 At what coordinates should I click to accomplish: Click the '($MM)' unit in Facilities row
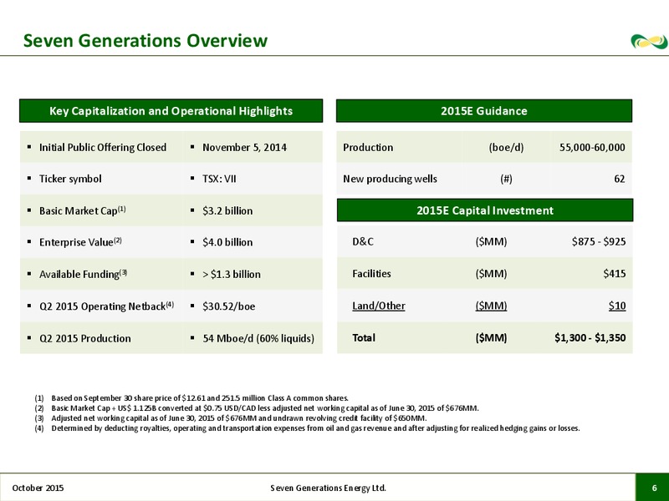point(491,274)
